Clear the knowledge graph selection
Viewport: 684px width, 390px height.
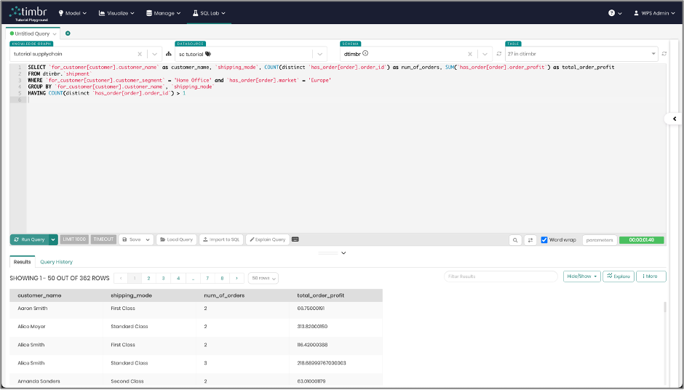pyautogui.click(x=140, y=54)
